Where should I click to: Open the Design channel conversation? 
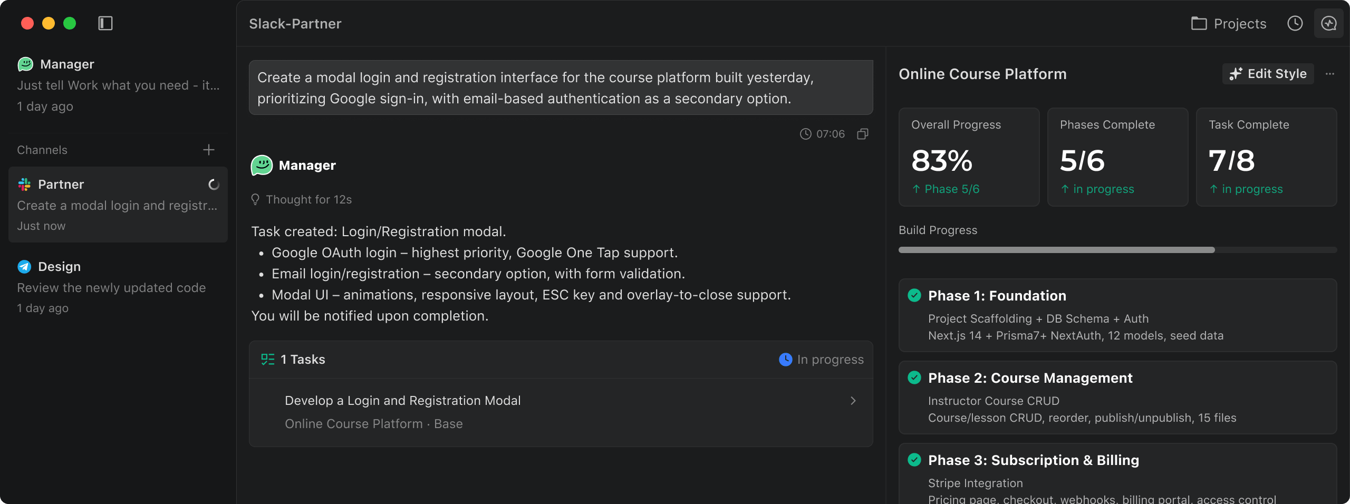coord(118,287)
